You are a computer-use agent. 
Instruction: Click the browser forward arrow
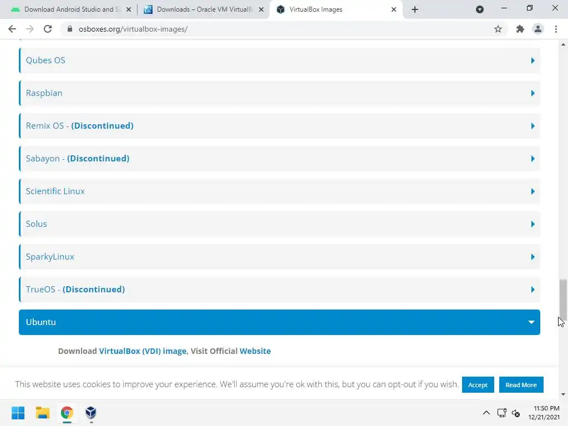pyautogui.click(x=30, y=29)
